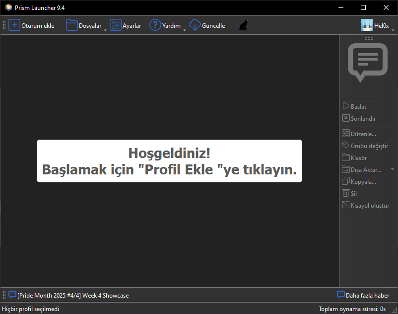This screenshot has height=314, width=398.
Task: Expand the Dışa Aktar dropdown arrow
Action: click(392, 169)
